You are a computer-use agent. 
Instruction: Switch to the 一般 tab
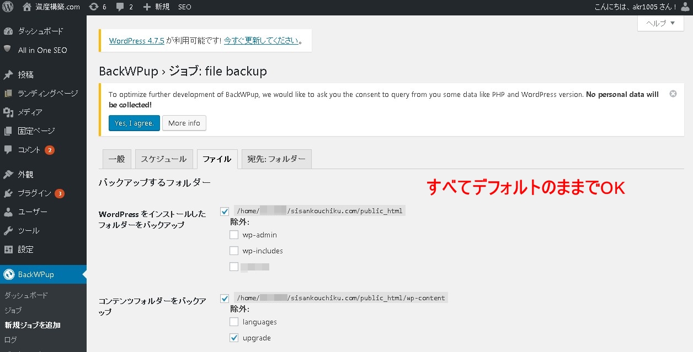pos(116,159)
